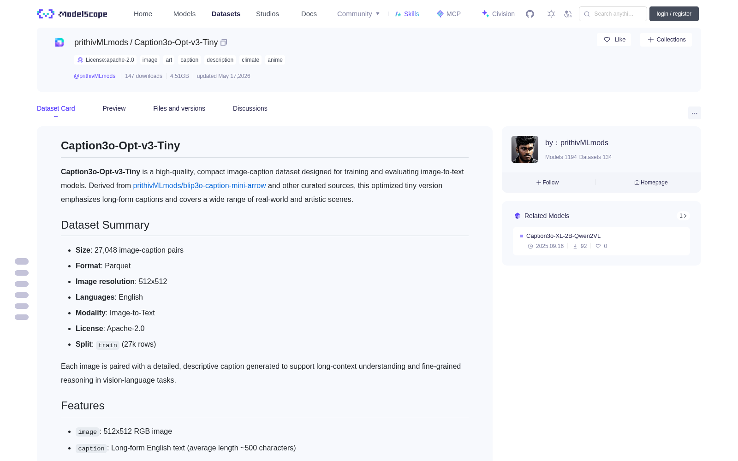Visit the author Homepage link
The height and width of the screenshot is (461, 738).
(651, 183)
